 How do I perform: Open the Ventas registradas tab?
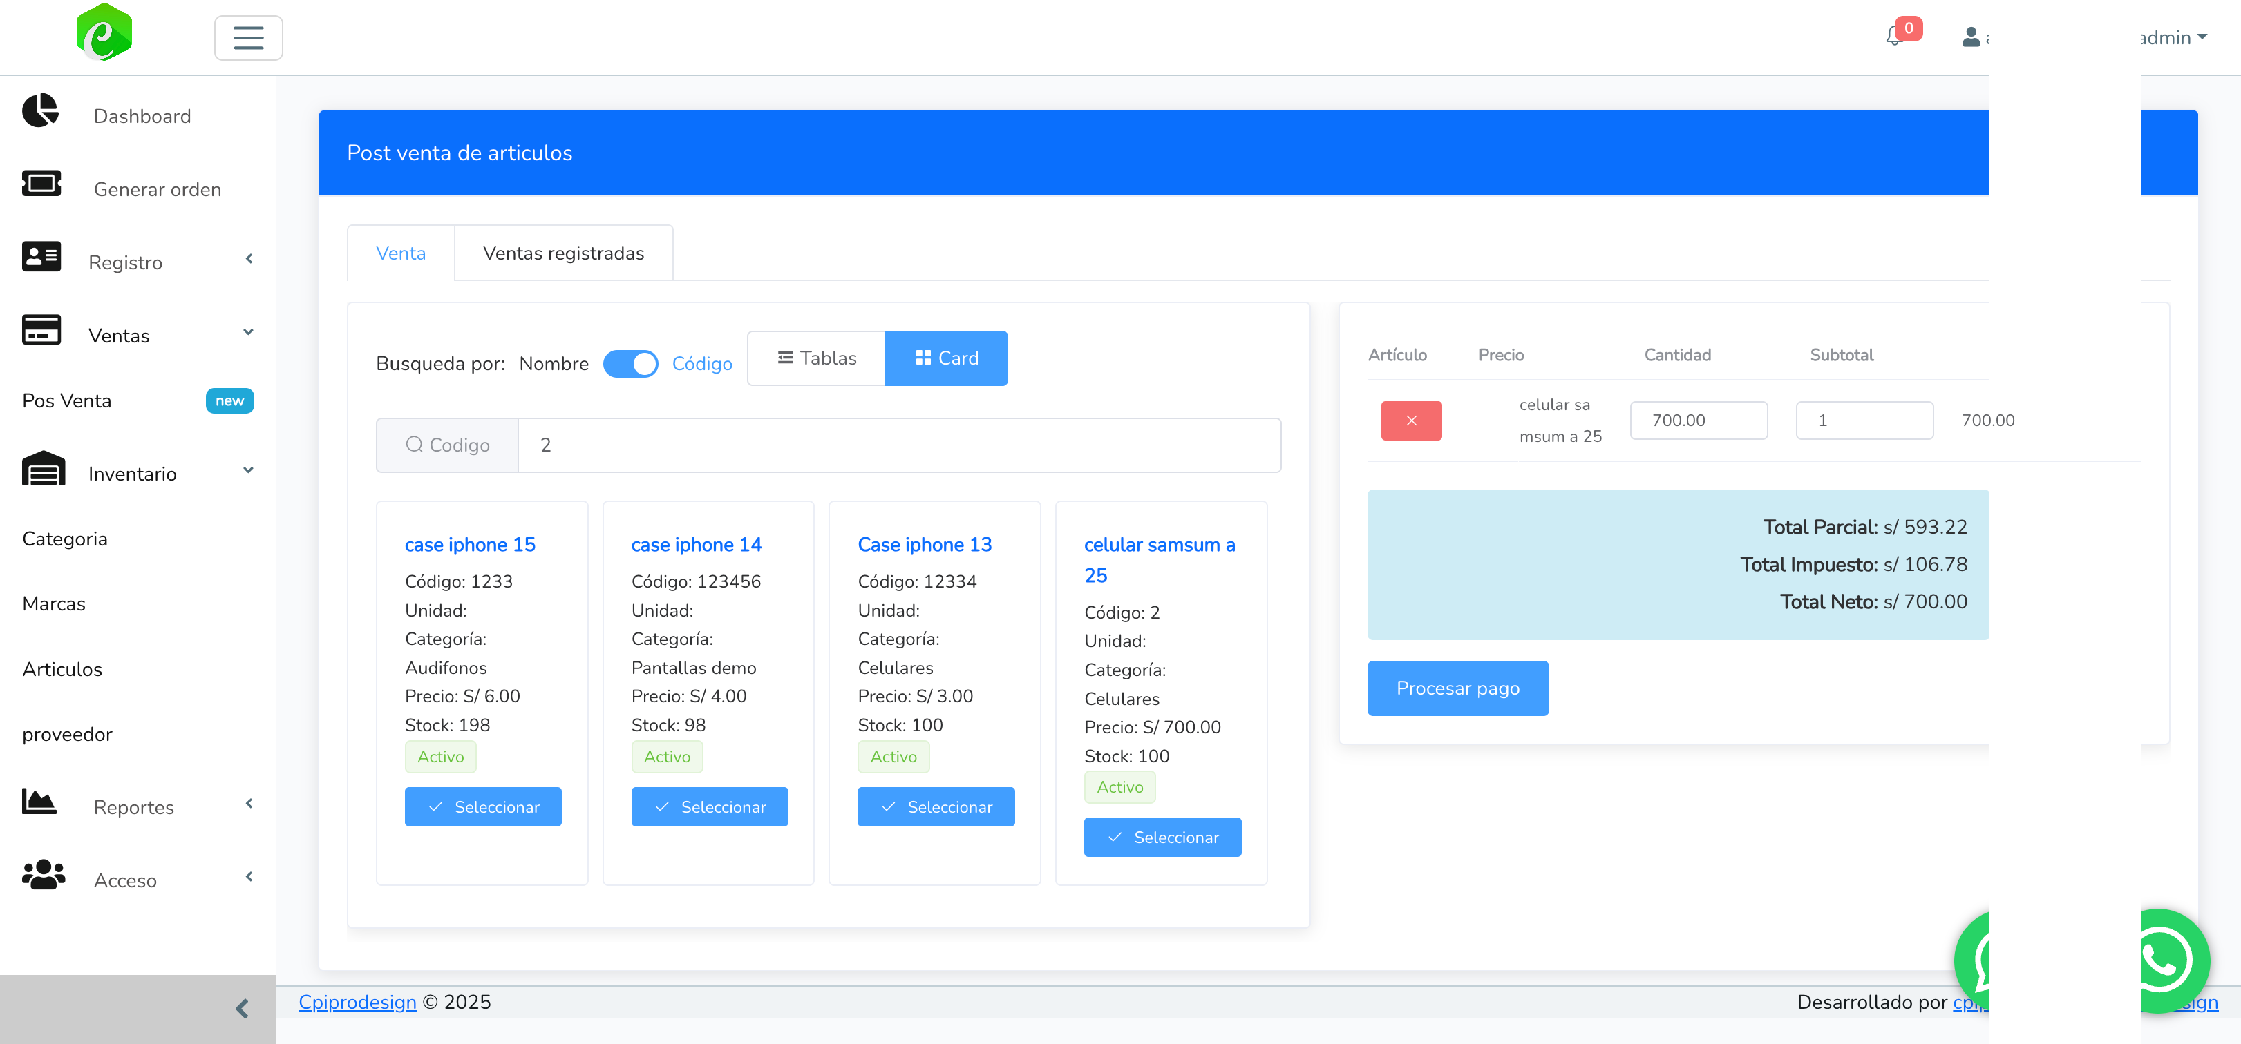[563, 253]
